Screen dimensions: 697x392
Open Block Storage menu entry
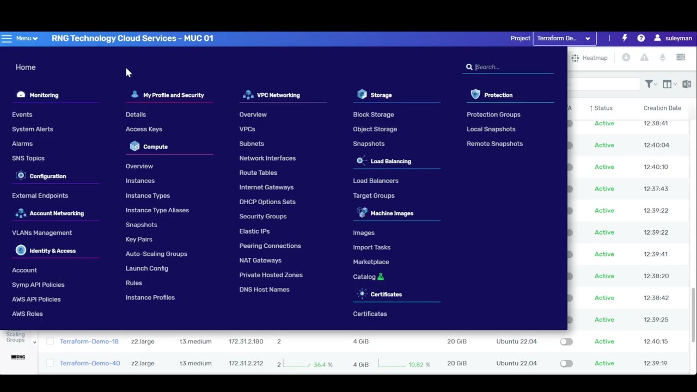click(374, 115)
